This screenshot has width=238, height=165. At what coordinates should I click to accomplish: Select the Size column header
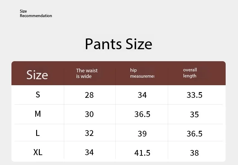pos(37,74)
